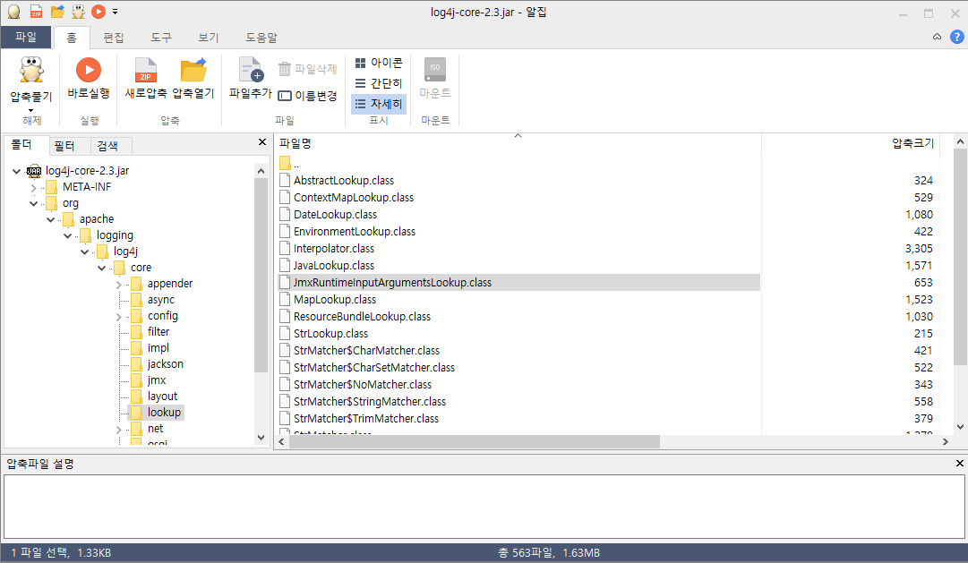Collapse the ribbon with the caret icon
The image size is (968, 563).
click(x=938, y=37)
